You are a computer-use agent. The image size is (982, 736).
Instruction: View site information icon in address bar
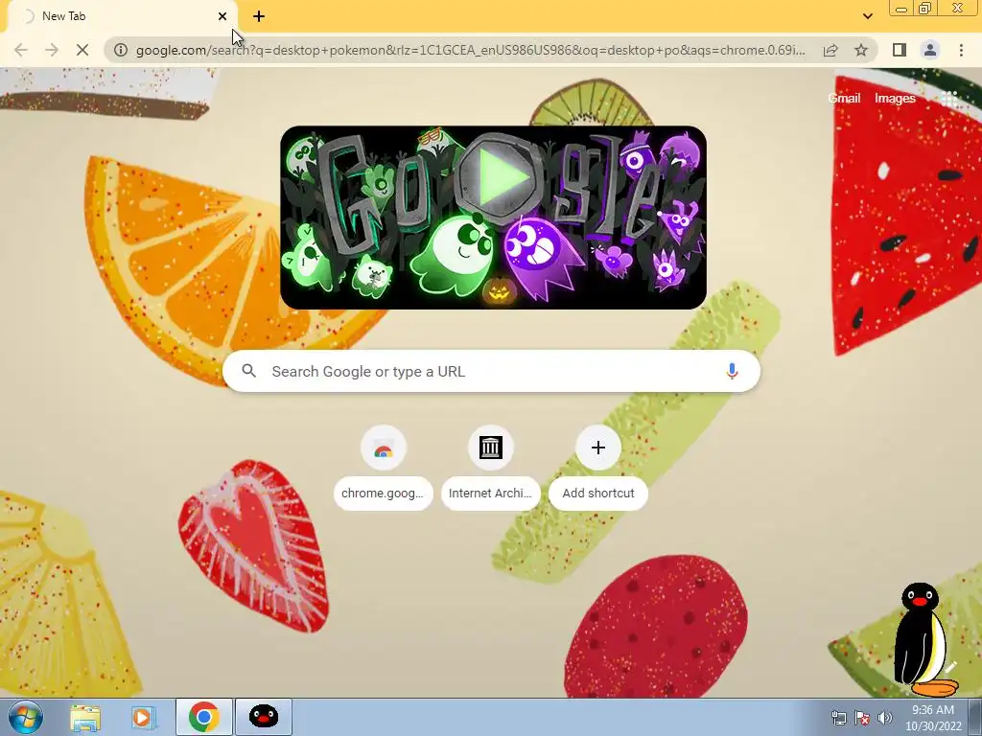pyautogui.click(x=121, y=50)
